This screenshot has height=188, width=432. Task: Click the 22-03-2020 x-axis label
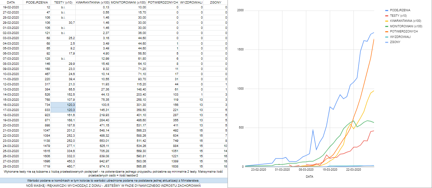click(353, 170)
